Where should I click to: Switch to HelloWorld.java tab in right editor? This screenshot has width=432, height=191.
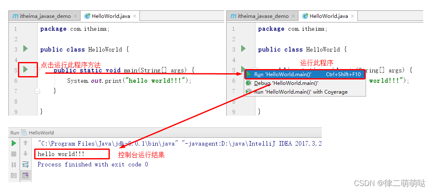(x=328, y=16)
